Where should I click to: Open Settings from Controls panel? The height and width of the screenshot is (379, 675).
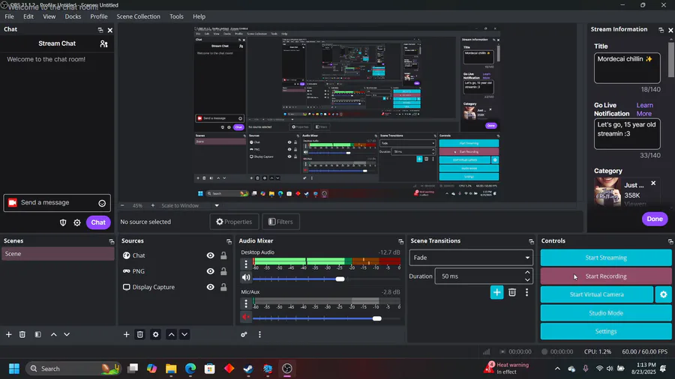tap(606, 331)
